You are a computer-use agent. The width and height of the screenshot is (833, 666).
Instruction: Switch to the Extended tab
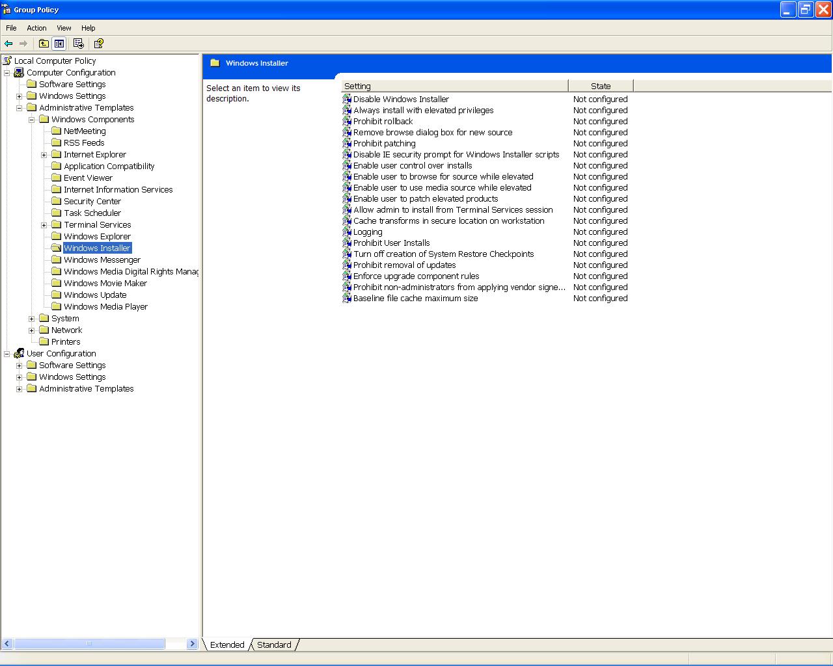click(227, 645)
